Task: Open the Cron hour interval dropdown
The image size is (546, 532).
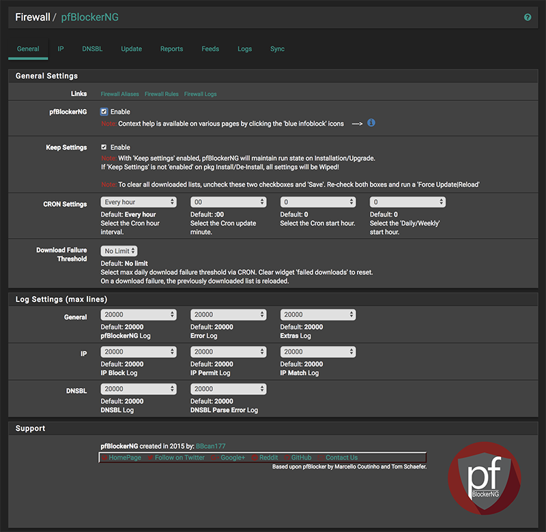Action: (x=139, y=202)
